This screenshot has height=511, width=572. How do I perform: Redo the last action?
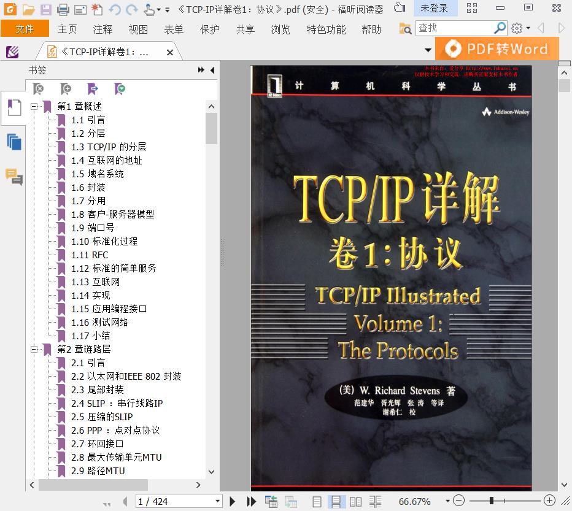pyautogui.click(x=132, y=9)
